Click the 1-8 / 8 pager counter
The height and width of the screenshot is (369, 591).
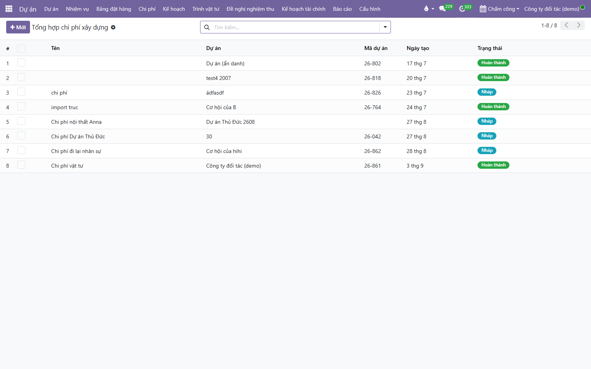[549, 25]
